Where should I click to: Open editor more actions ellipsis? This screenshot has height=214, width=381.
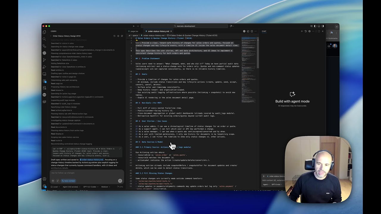click(x=255, y=31)
